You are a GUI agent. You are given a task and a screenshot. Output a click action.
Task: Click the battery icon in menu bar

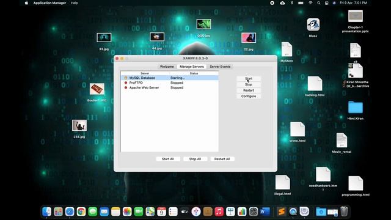point(301,3)
